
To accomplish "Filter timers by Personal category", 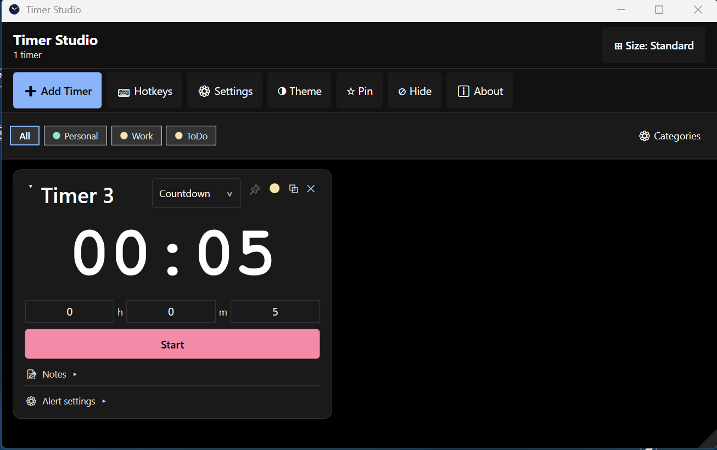I will tap(75, 136).
